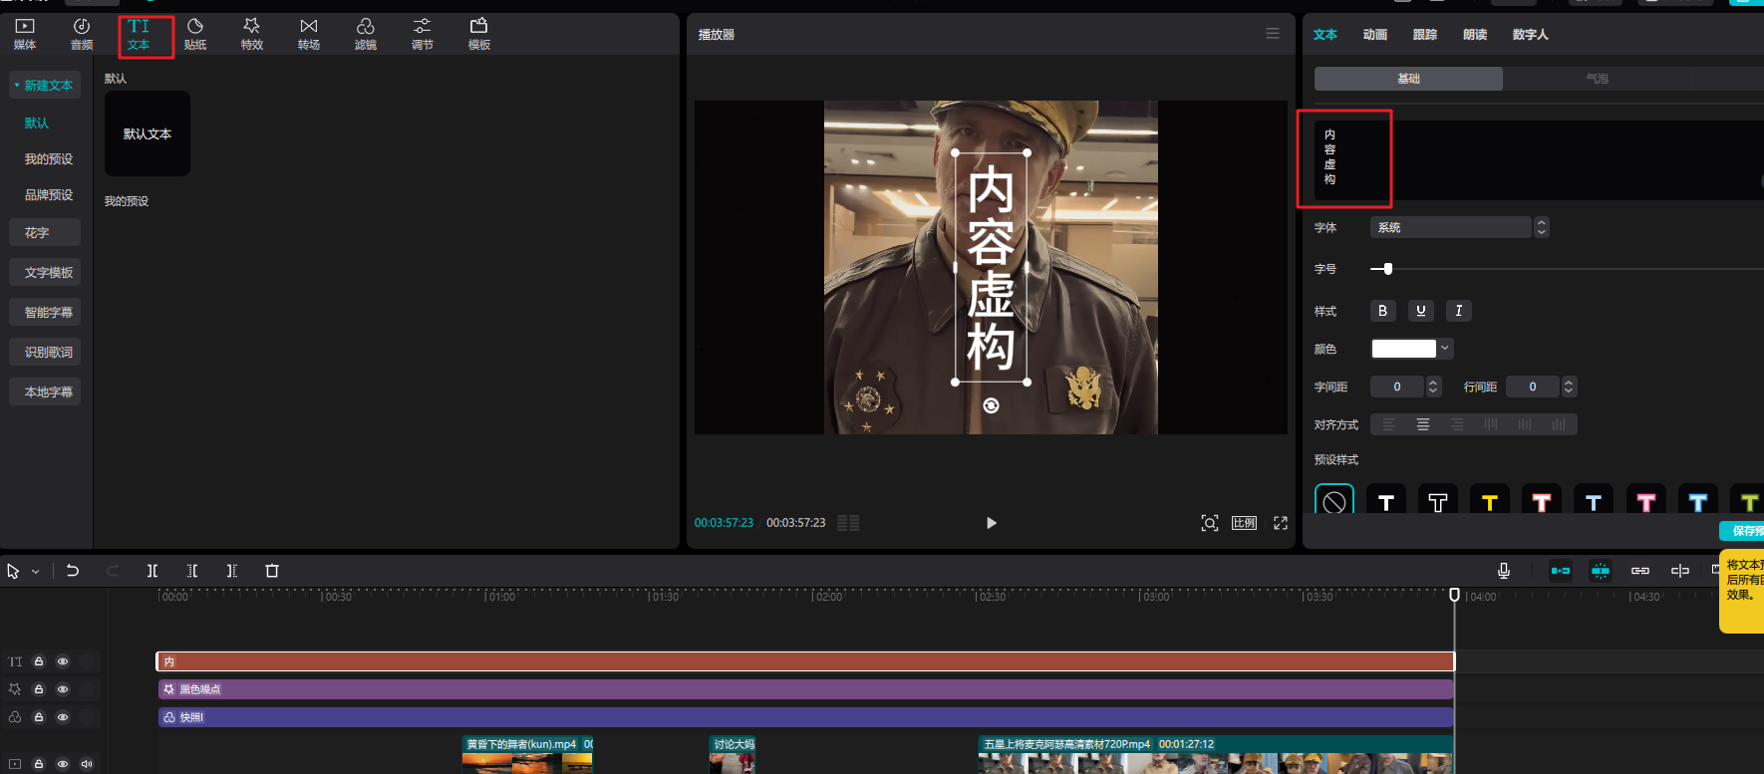Play the video in the player
The height and width of the screenshot is (774, 1764).
[991, 523]
